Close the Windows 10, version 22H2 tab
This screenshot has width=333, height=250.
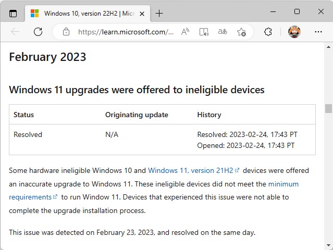pyautogui.click(x=142, y=13)
